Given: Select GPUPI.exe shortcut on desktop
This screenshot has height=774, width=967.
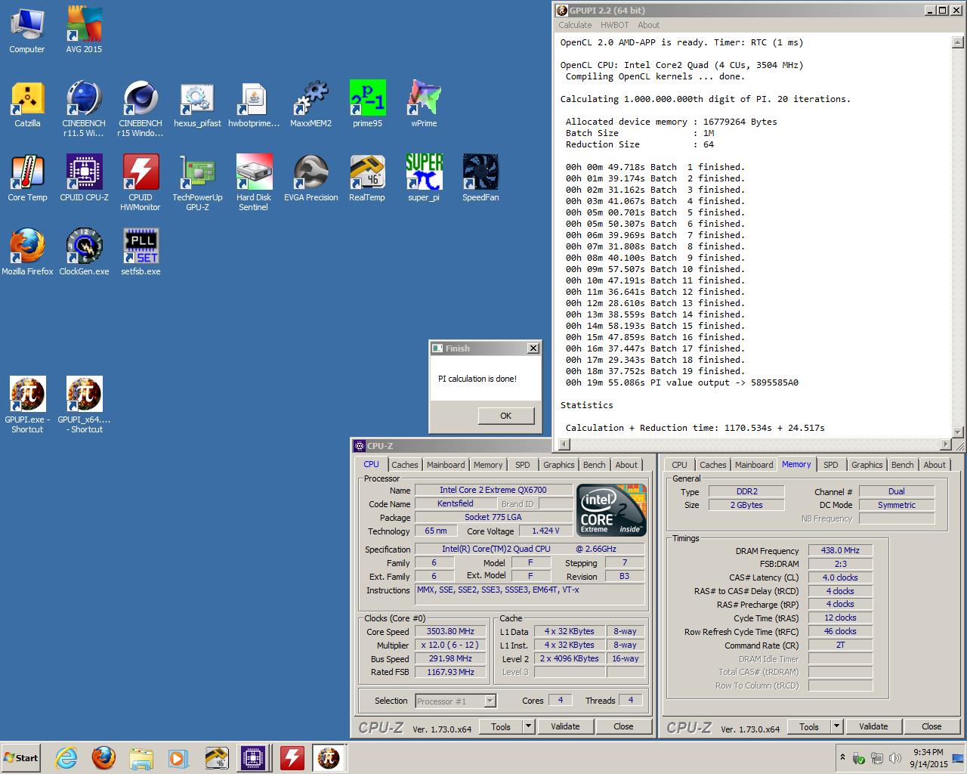Looking at the screenshot, I should point(27,405).
